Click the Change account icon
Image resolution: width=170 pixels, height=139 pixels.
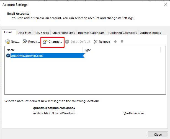[45, 42]
